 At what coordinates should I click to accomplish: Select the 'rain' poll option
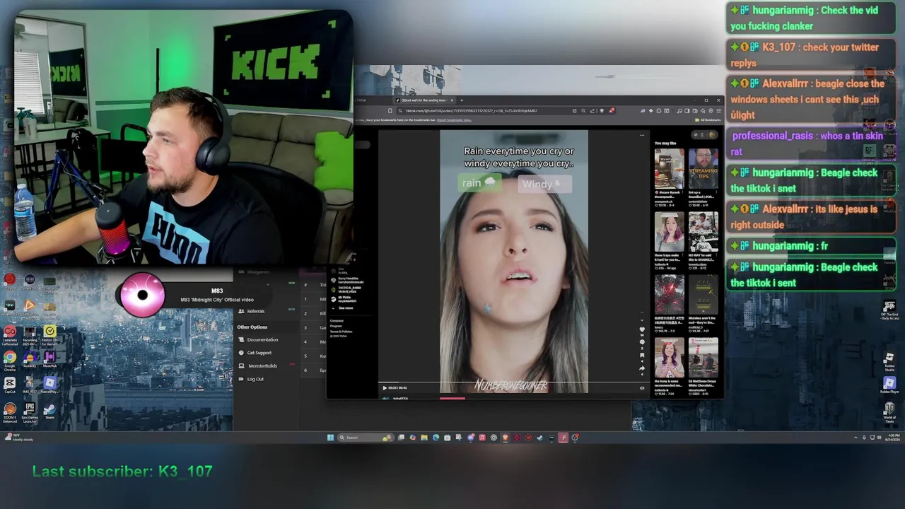coord(479,183)
